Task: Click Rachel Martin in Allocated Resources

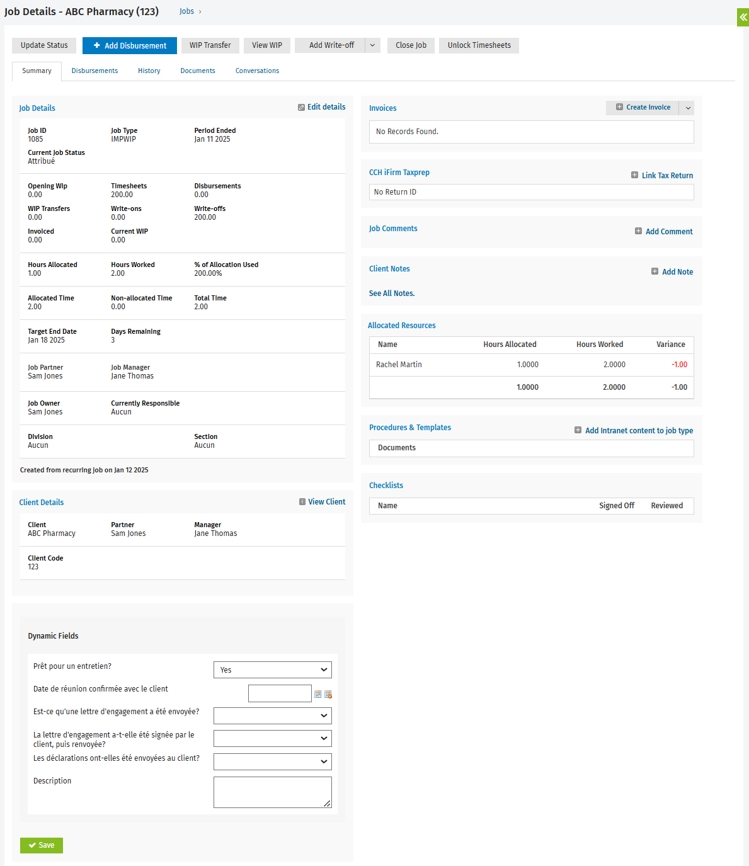Action: point(399,365)
